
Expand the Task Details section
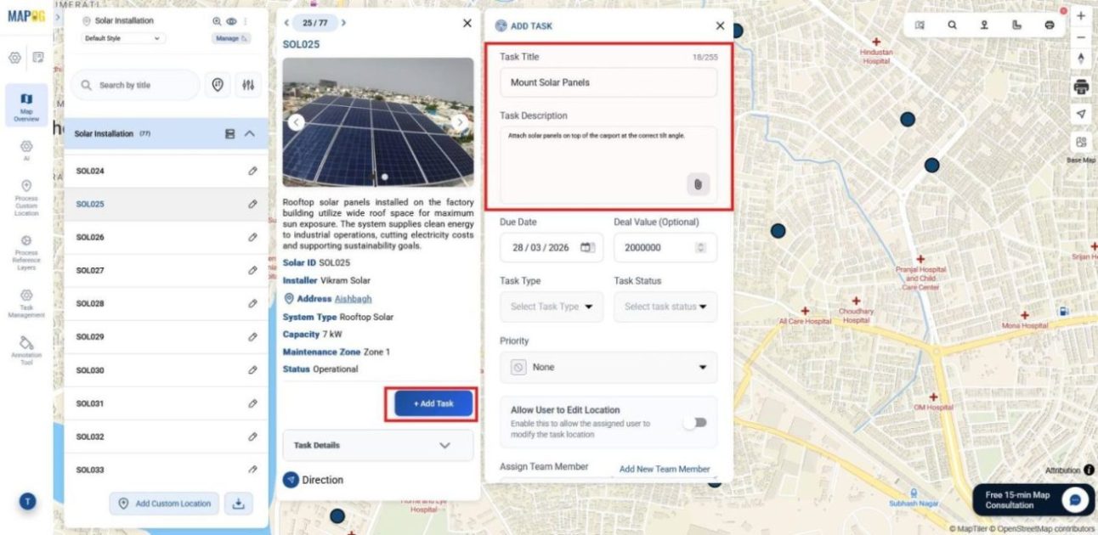377,445
